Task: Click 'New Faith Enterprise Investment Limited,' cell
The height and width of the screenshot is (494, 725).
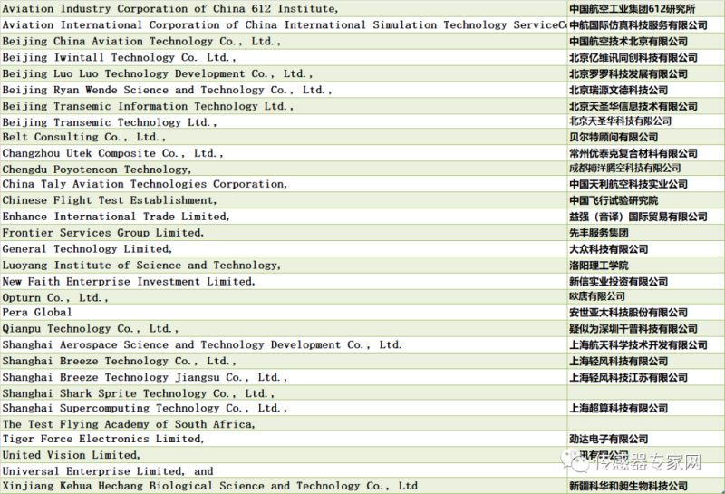Action: (284, 281)
